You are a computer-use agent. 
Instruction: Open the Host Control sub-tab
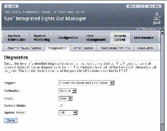(83, 48)
